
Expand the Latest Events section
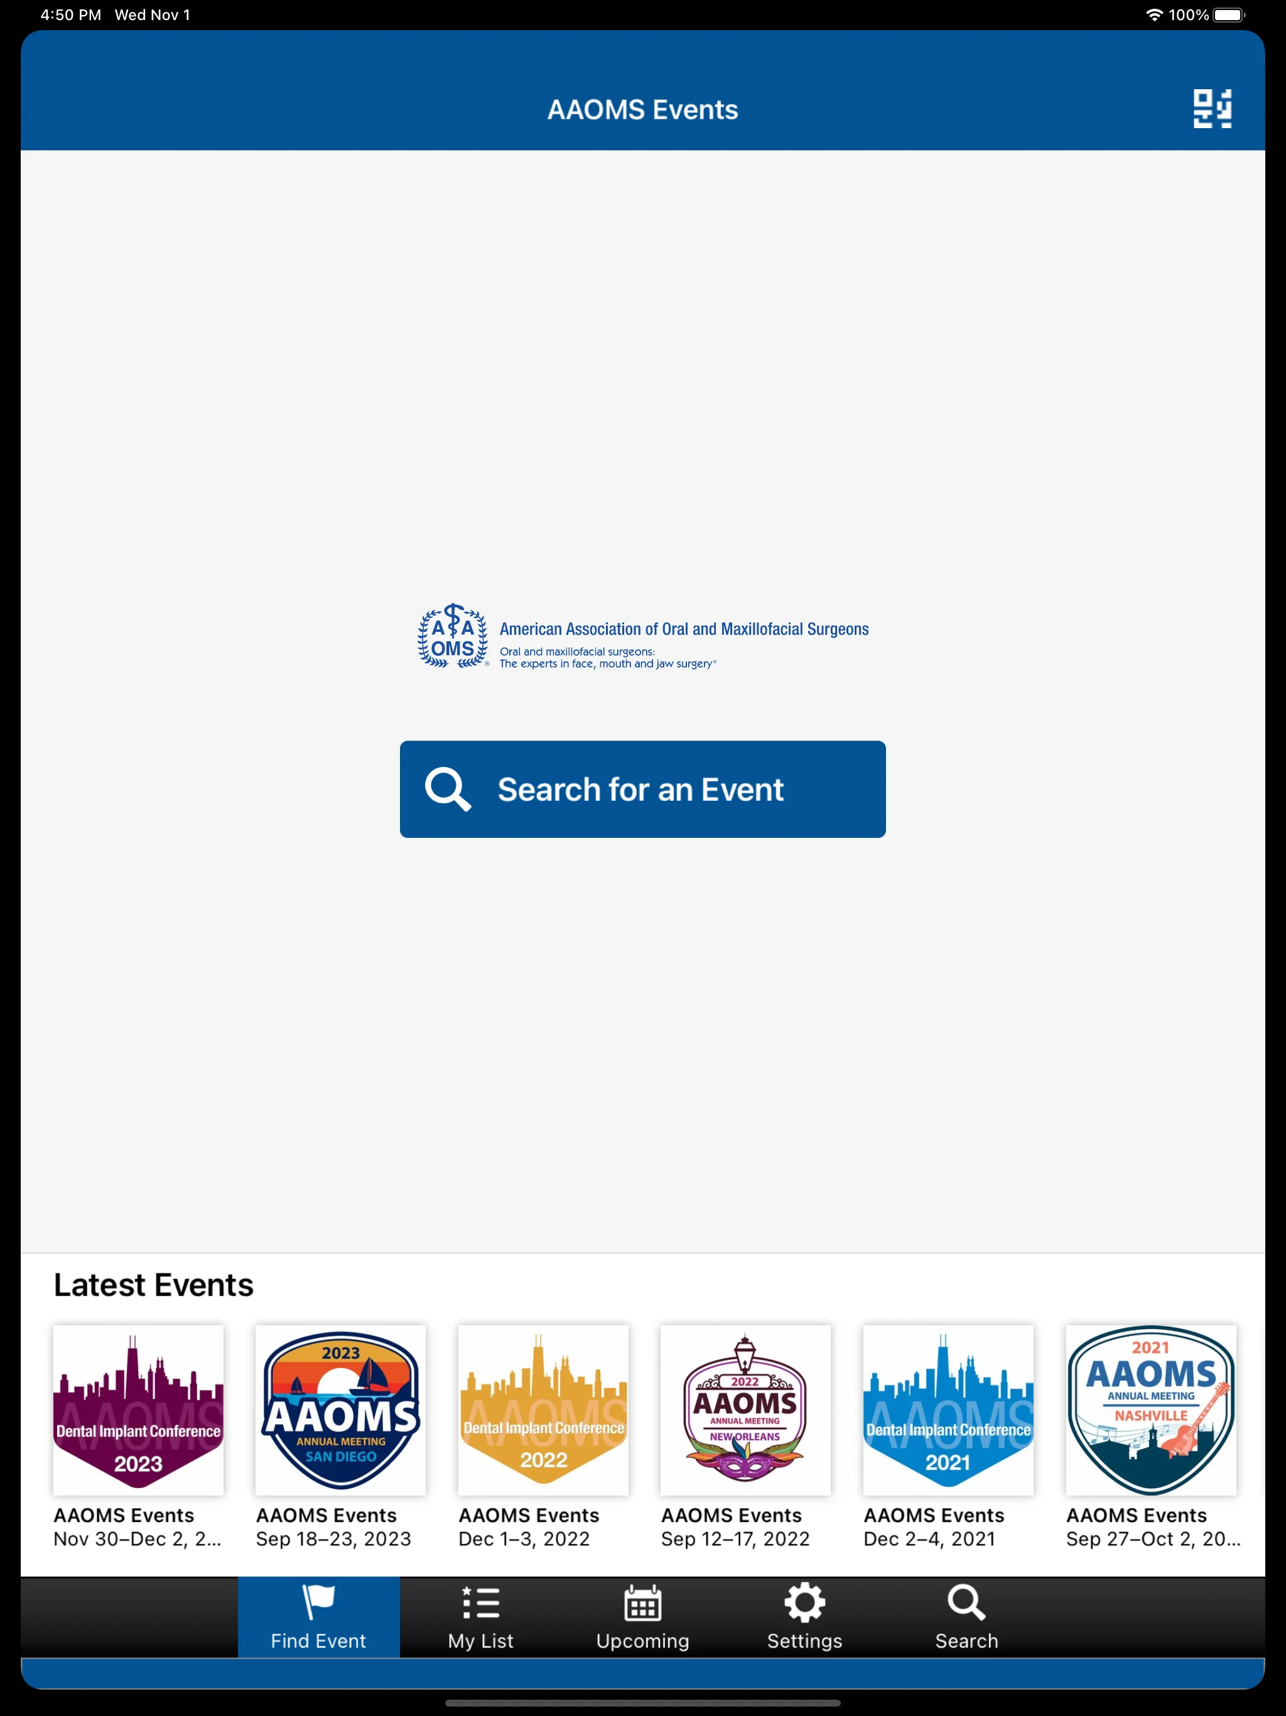pyautogui.click(x=153, y=1284)
